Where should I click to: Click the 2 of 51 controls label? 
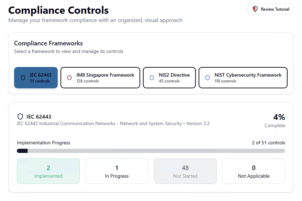(268, 143)
